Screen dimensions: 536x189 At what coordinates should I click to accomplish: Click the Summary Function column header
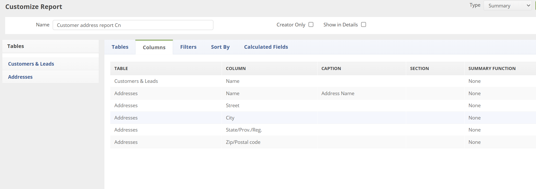point(492,68)
